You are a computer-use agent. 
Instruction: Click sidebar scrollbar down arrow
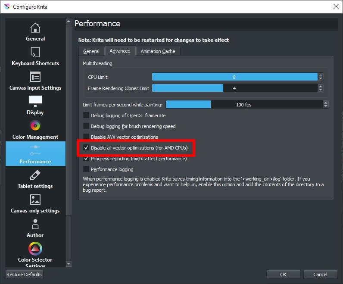tap(69, 264)
